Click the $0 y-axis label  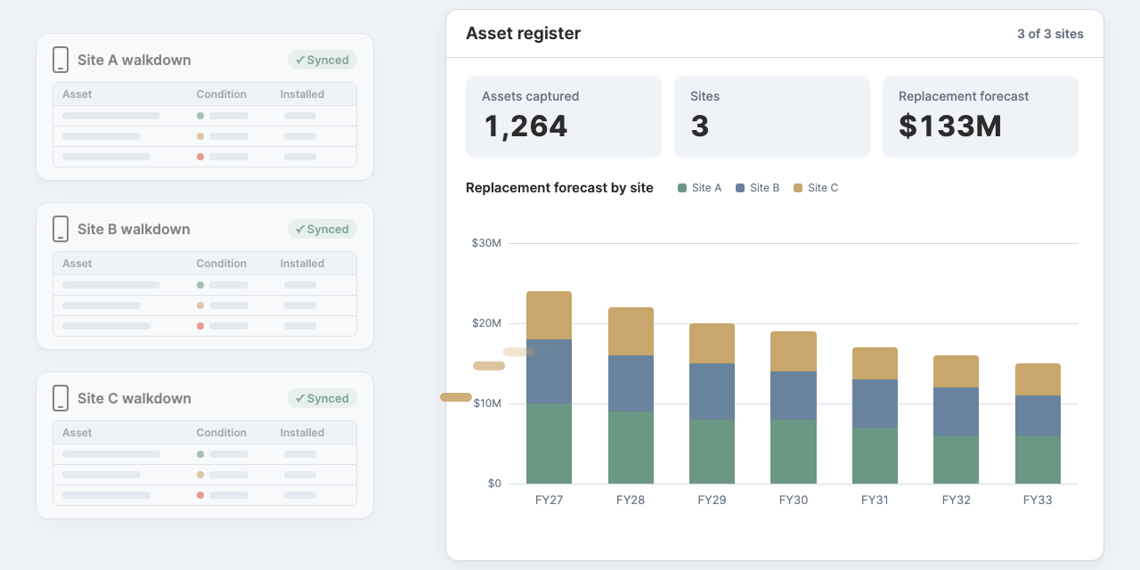pos(494,484)
